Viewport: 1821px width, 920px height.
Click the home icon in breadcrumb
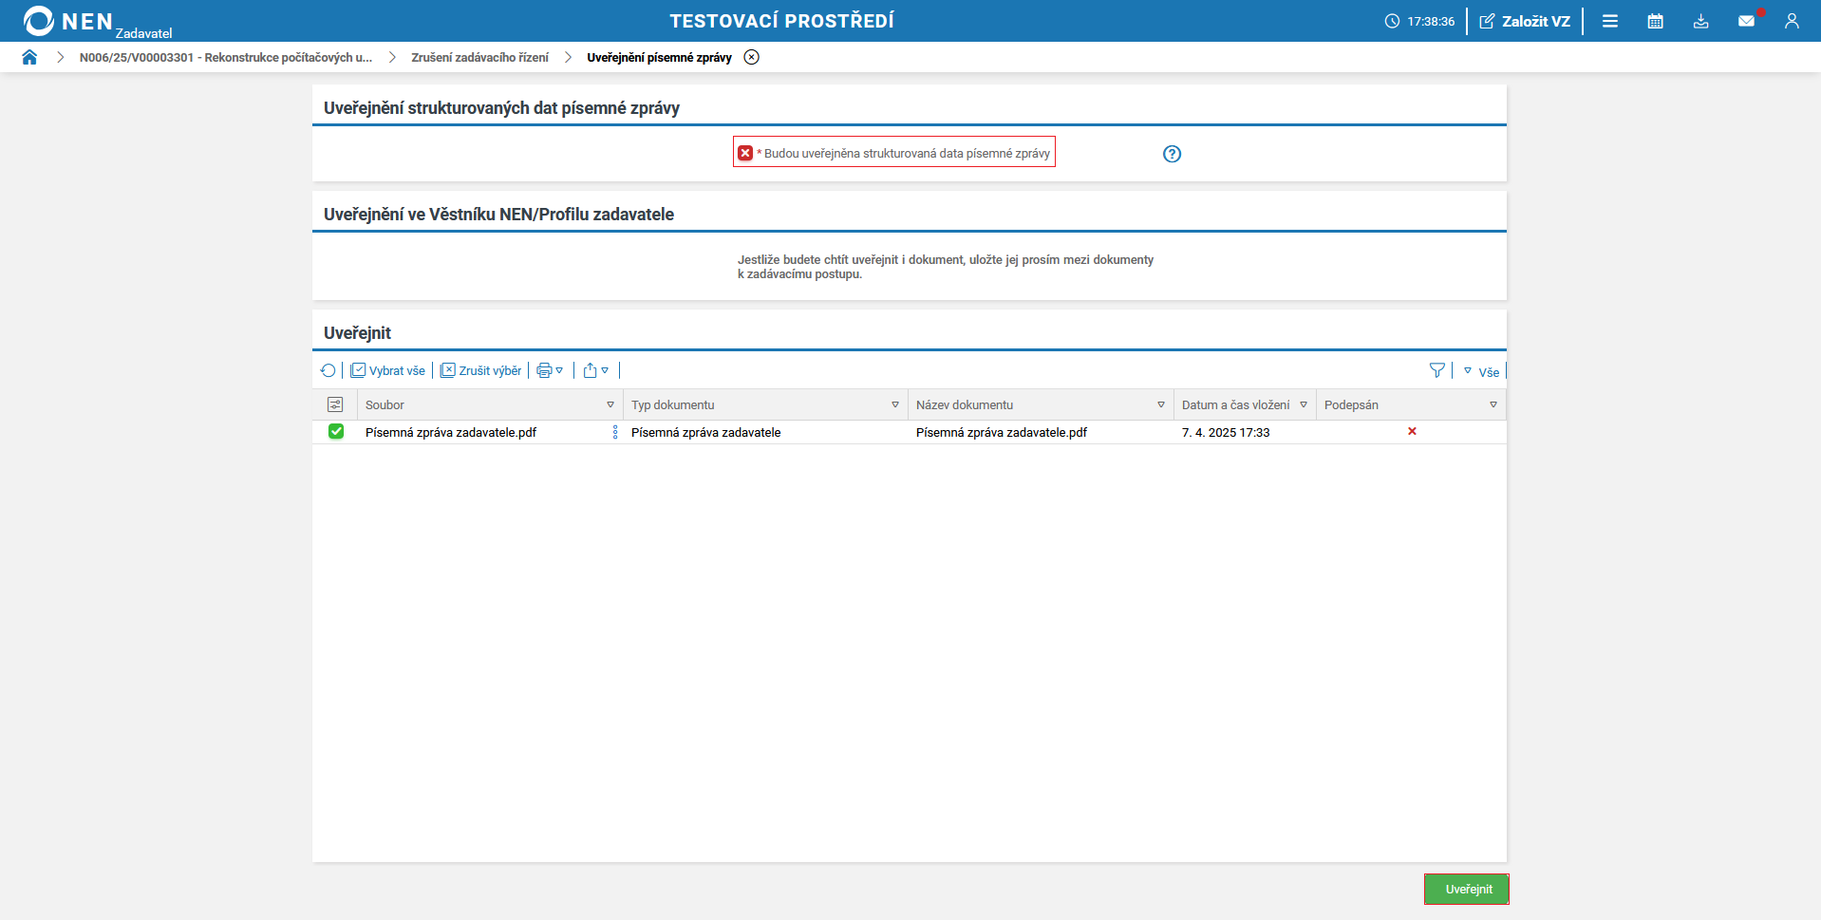click(x=29, y=57)
